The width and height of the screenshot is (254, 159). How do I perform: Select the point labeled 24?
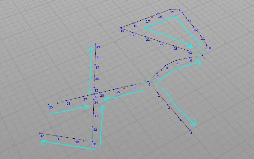188,51
